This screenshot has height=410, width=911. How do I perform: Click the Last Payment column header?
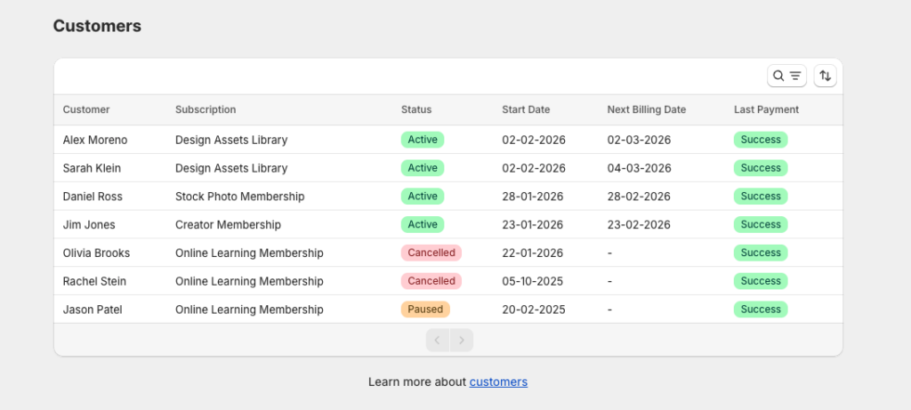[766, 110]
